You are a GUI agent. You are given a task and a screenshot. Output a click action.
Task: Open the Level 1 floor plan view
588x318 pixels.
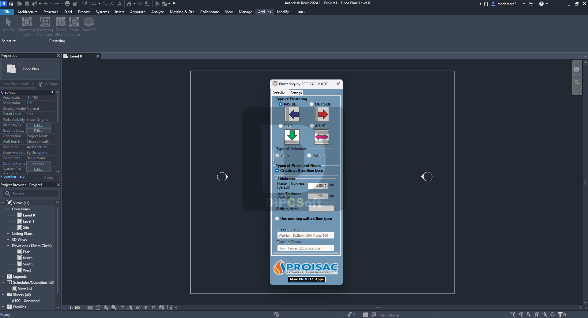(28, 221)
